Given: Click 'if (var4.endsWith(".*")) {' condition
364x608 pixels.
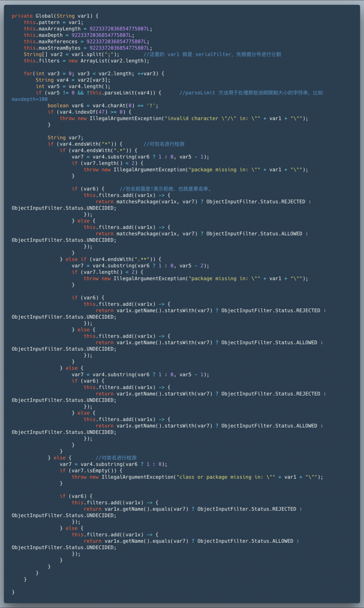Looking at the screenshot, I should [99, 151].
